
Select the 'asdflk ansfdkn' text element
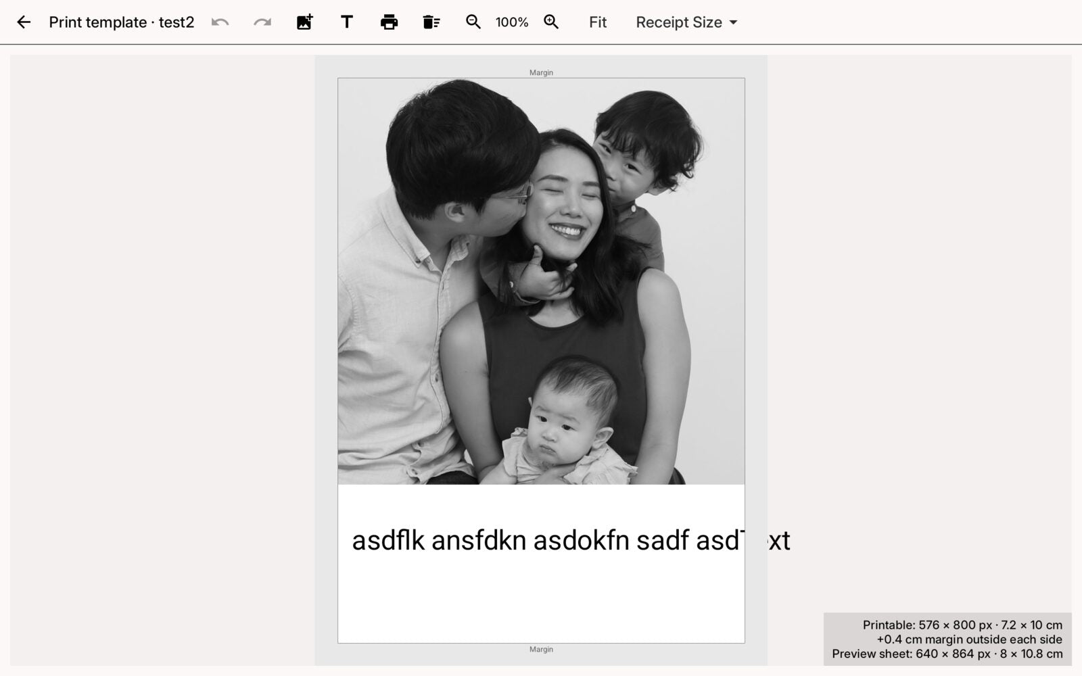tap(571, 540)
